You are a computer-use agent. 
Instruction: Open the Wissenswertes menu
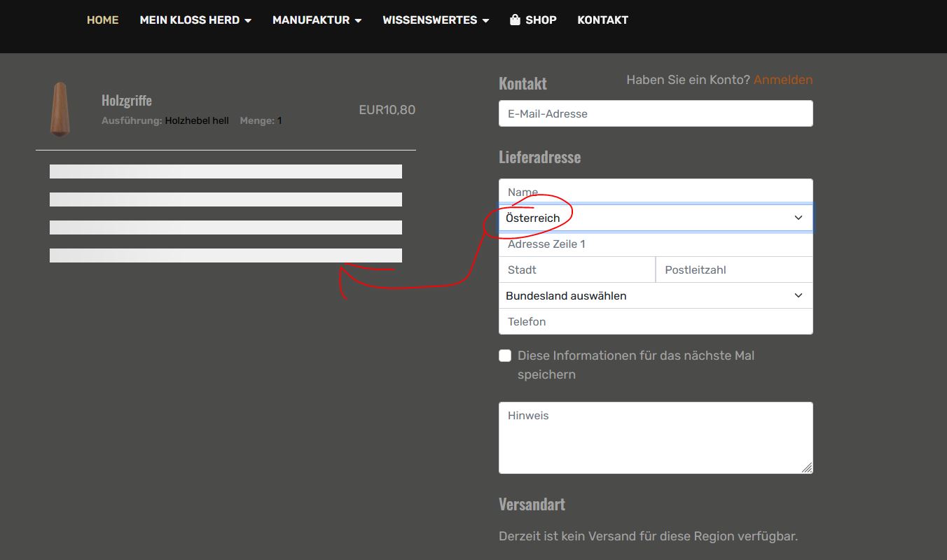point(435,20)
